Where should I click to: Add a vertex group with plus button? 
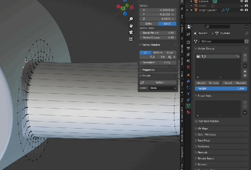coord(245,55)
